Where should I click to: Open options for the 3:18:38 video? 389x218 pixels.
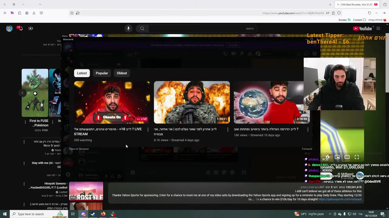pyautogui.click(x=308, y=130)
